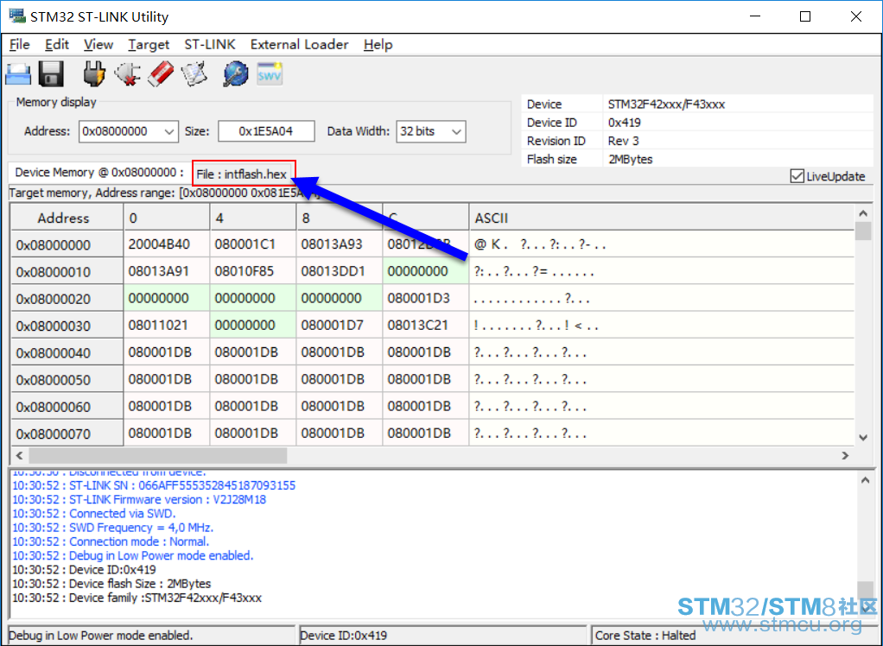Click log line Device flash Size : 2MBytes
883x646 pixels.
point(111,584)
